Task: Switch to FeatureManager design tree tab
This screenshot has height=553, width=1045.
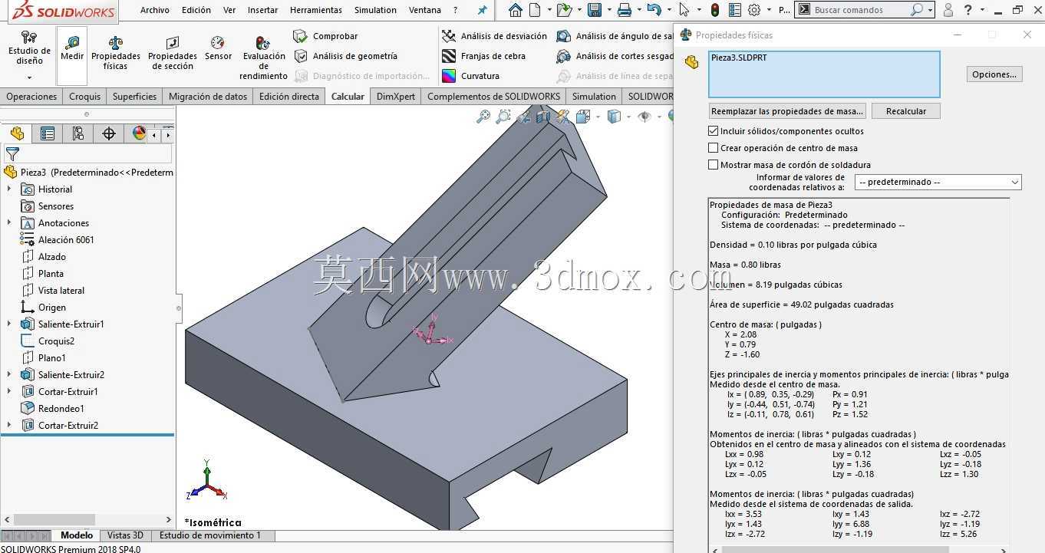Action: (x=17, y=133)
